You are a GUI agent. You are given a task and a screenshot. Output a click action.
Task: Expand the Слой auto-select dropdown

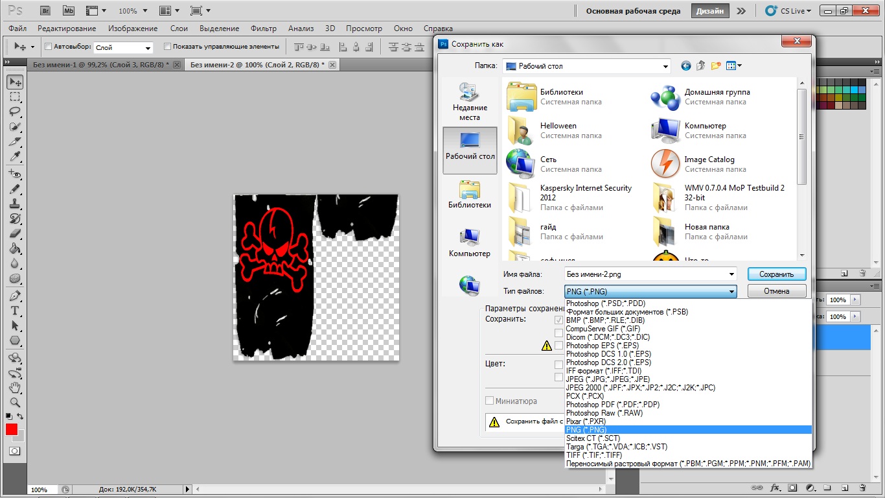(x=148, y=48)
